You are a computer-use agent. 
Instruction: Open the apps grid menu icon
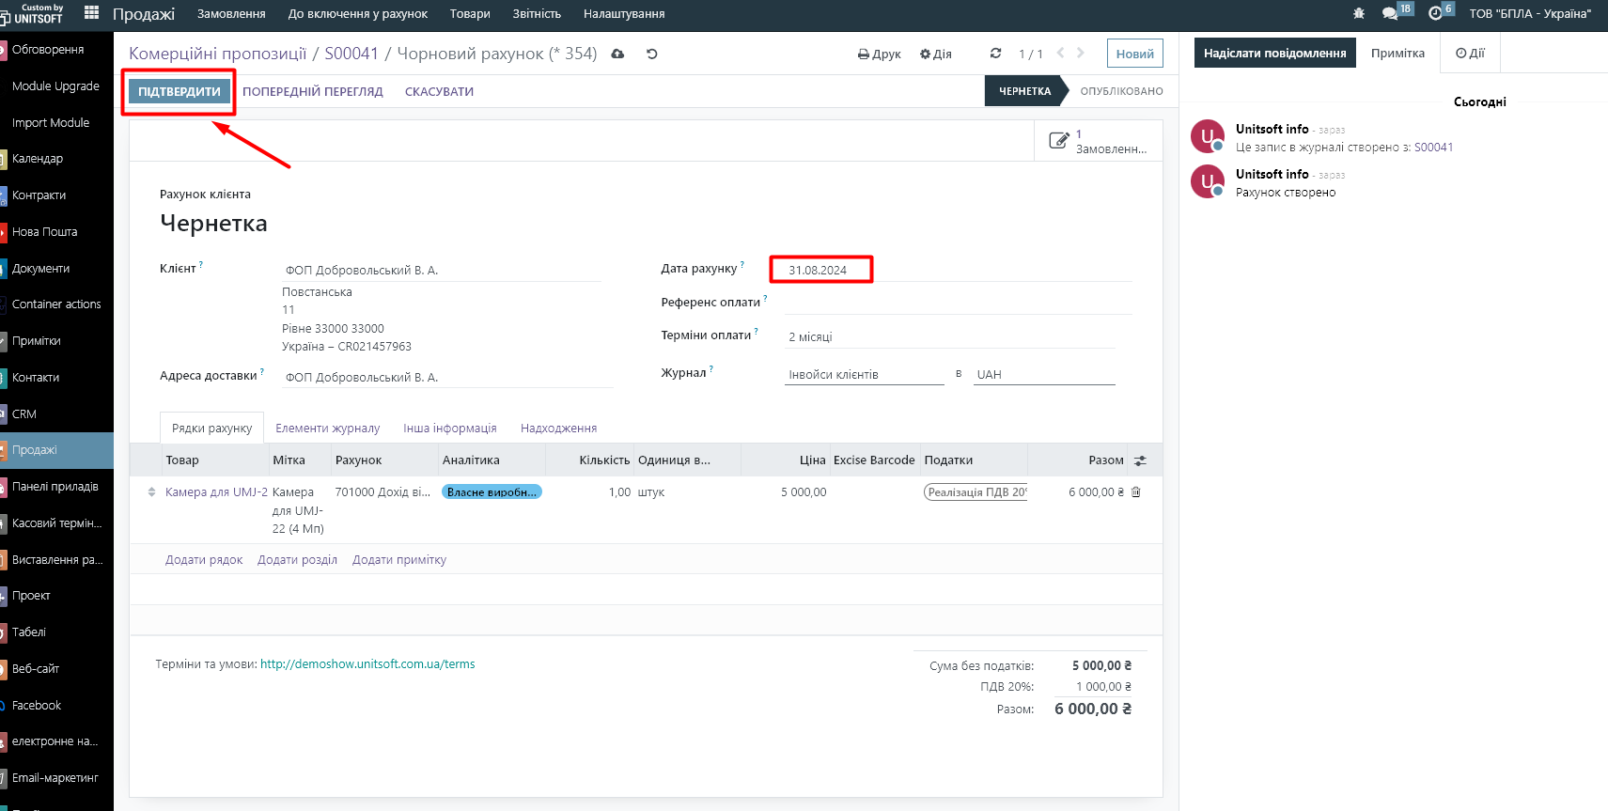(91, 13)
